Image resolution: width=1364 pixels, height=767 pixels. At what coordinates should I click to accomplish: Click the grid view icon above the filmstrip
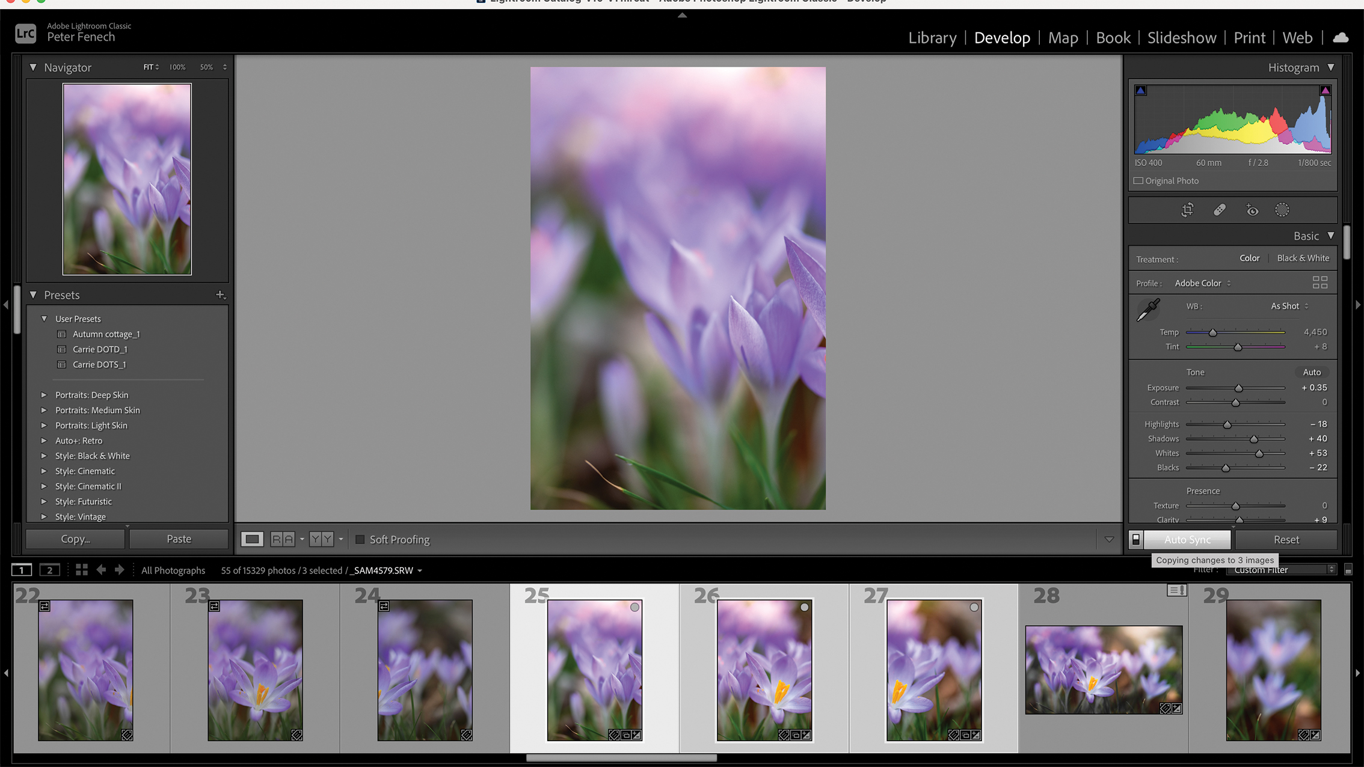[81, 570]
